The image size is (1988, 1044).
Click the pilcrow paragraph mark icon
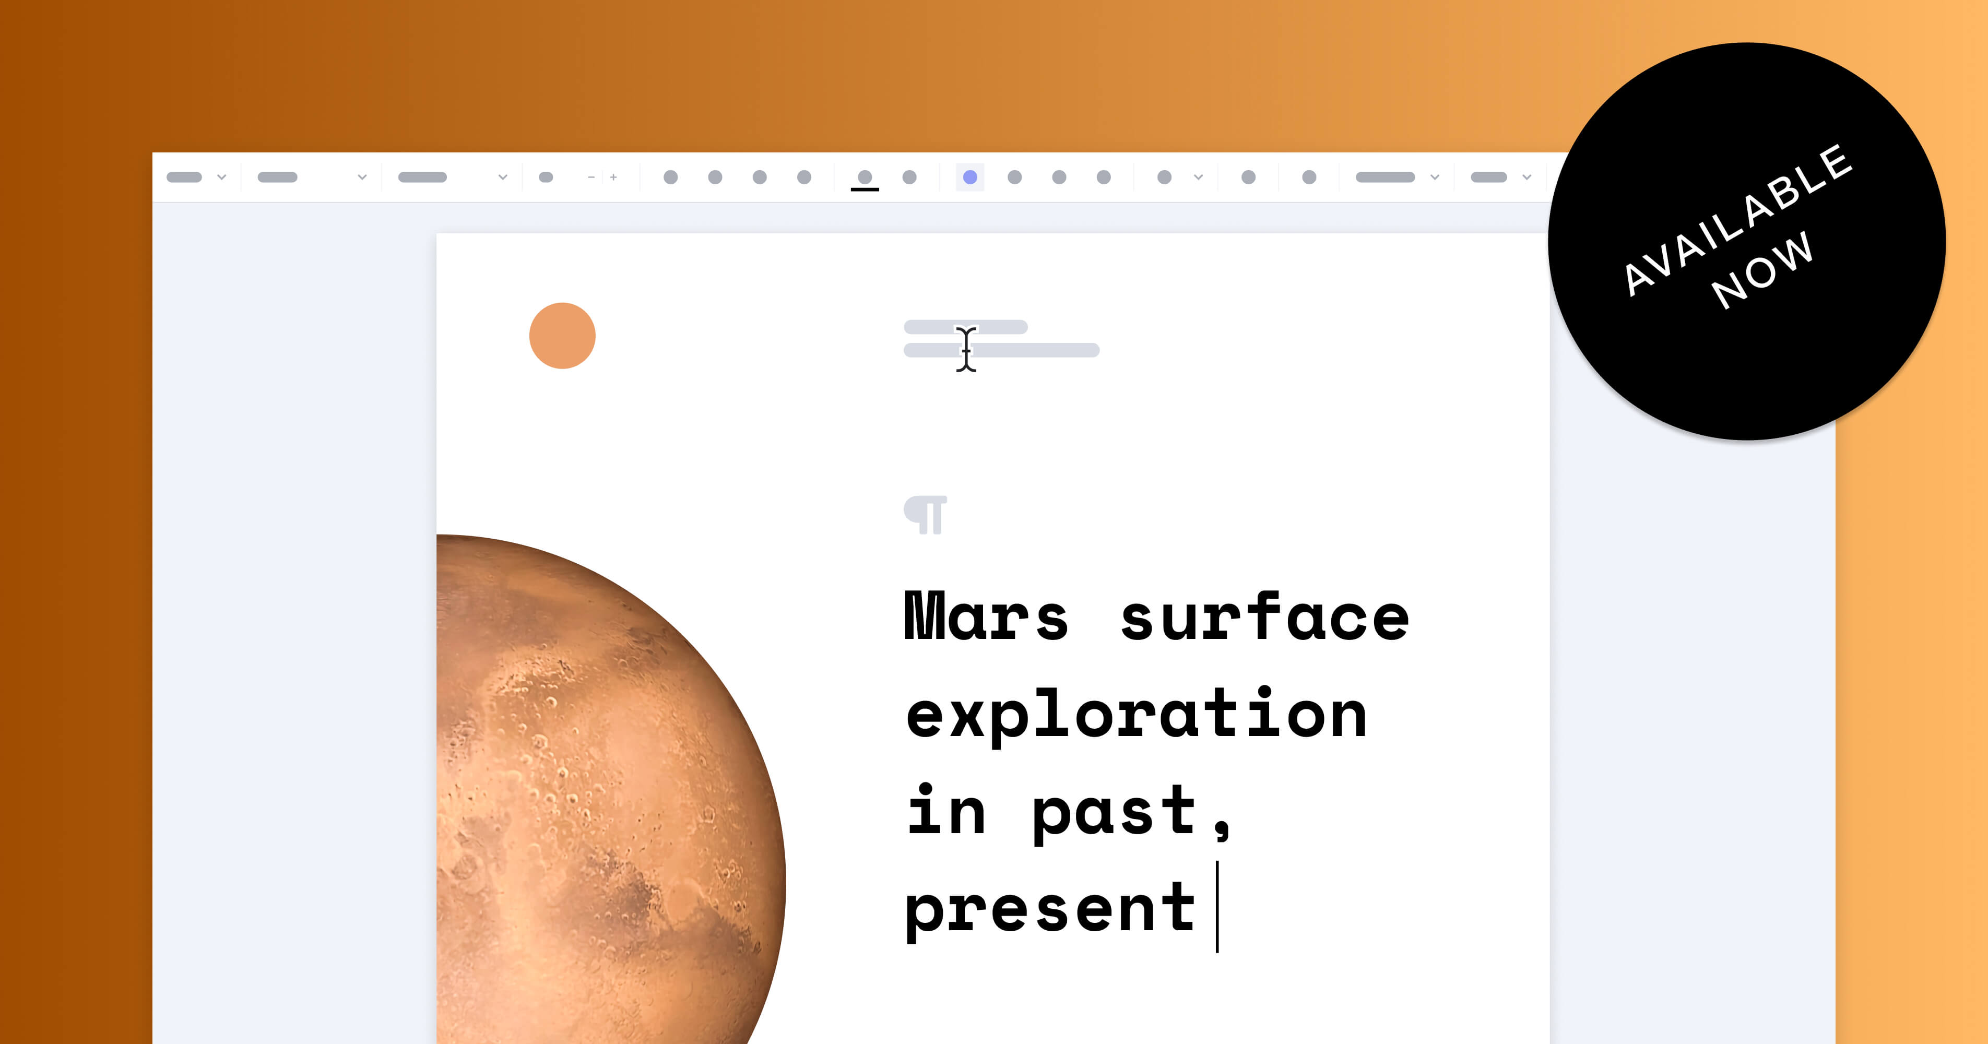925,515
